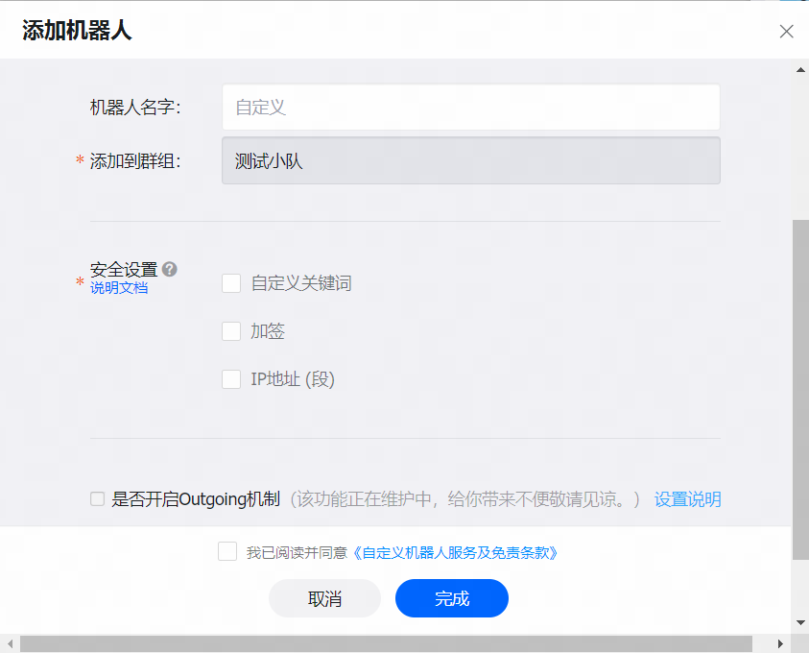Open the 设置说明 link

click(x=688, y=499)
